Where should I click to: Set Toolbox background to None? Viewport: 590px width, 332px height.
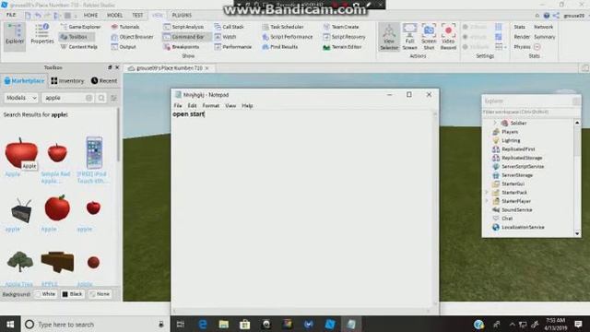[x=100, y=294]
